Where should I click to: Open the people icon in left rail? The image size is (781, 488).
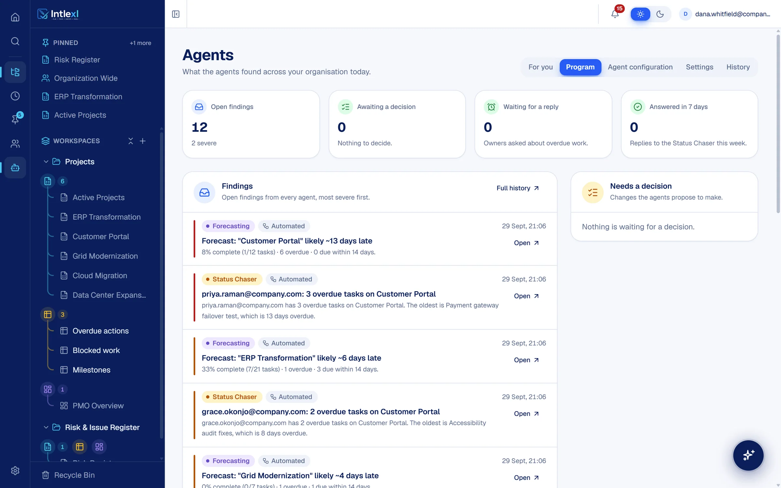pos(15,143)
